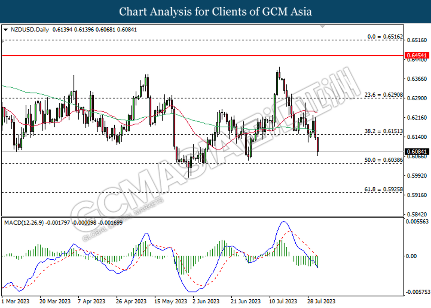Click the 0.62900 price axis value
Image resolution: width=431 pixels, height=308 pixels.
point(417,98)
